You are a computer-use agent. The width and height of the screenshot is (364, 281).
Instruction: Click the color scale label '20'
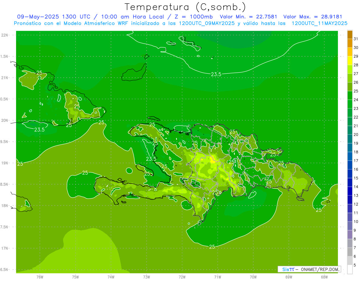coord(356,135)
